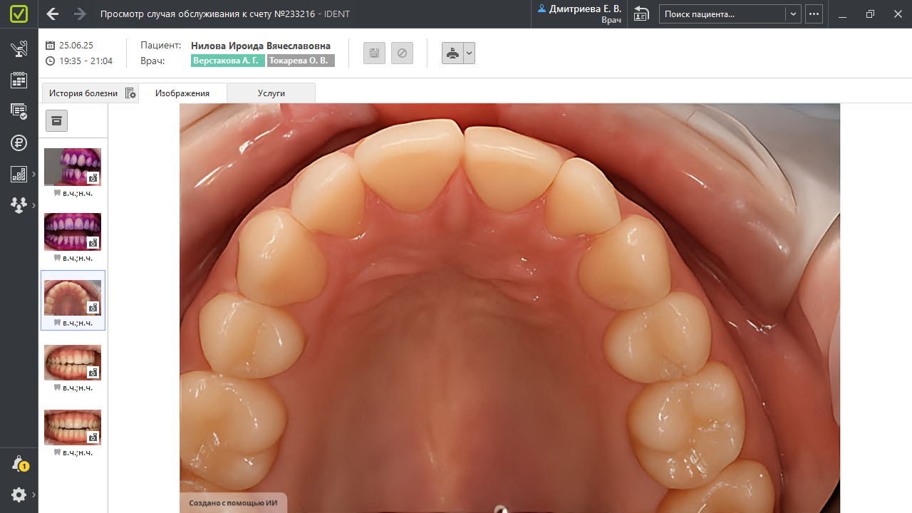Switch to the Услуги tab
The height and width of the screenshot is (513, 912).
pyautogui.click(x=271, y=93)
